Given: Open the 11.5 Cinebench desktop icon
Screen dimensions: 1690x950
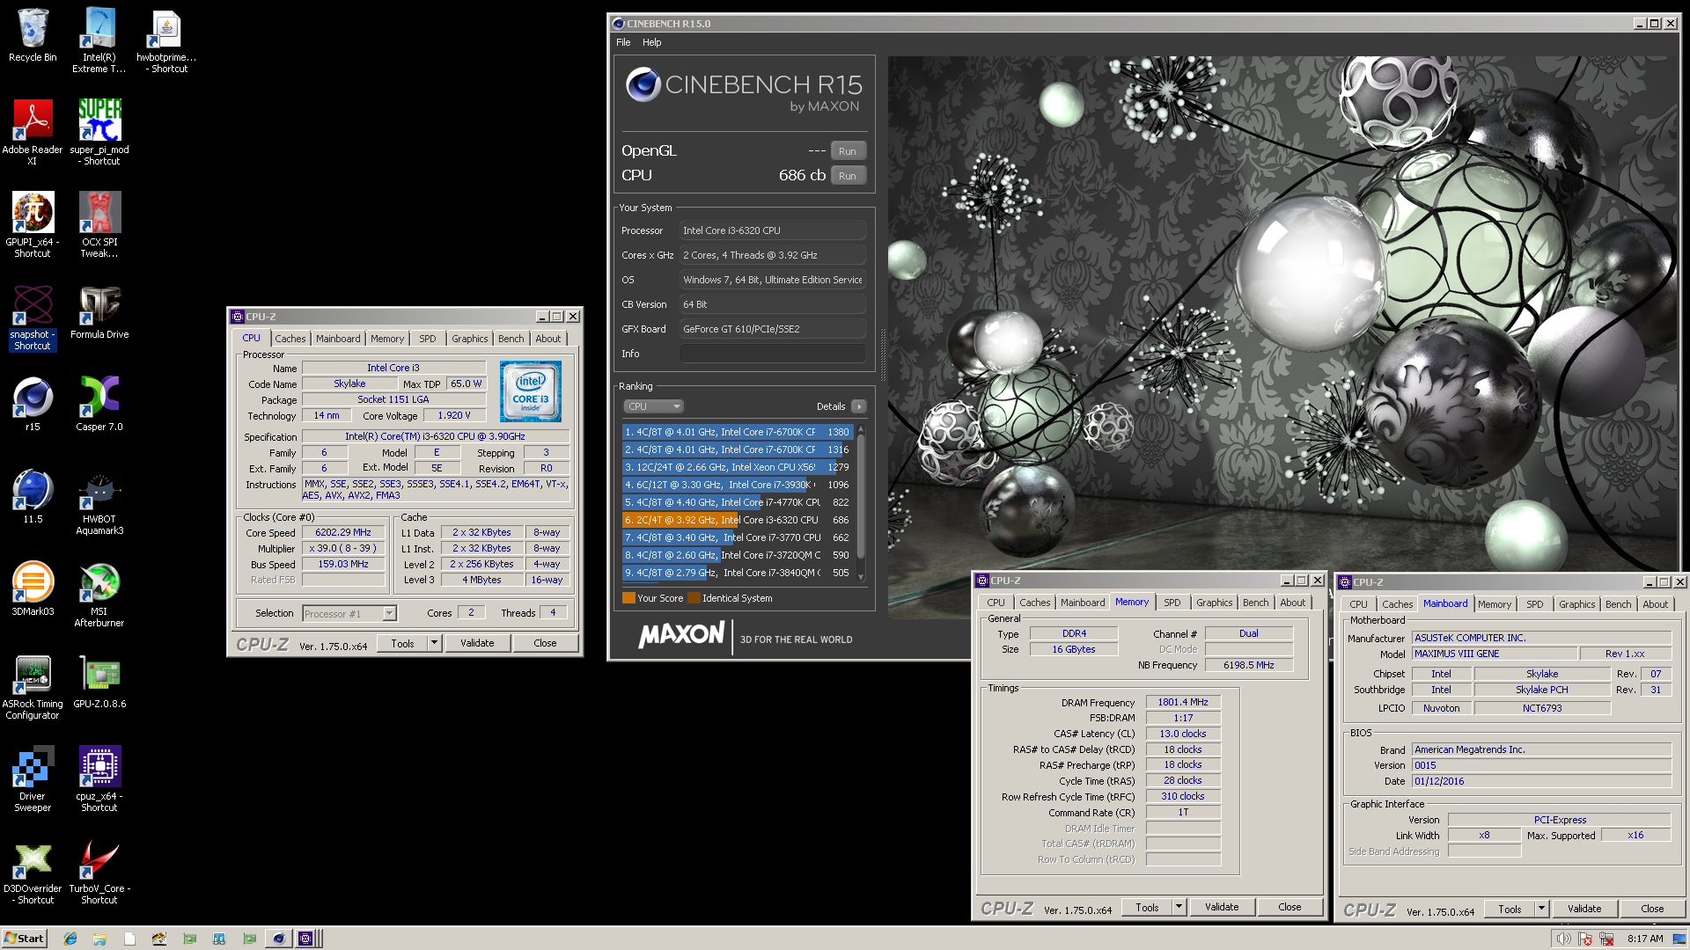Looking at the screenshot, I should pos(33,497).
